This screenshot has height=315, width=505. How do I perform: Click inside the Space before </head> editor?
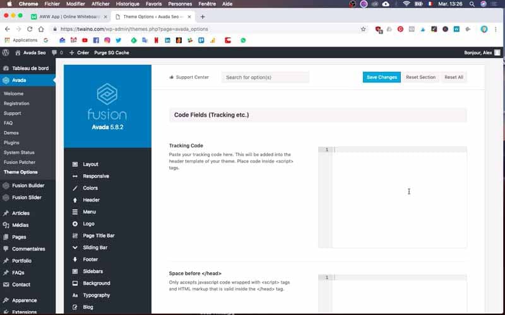coord(399,293)
